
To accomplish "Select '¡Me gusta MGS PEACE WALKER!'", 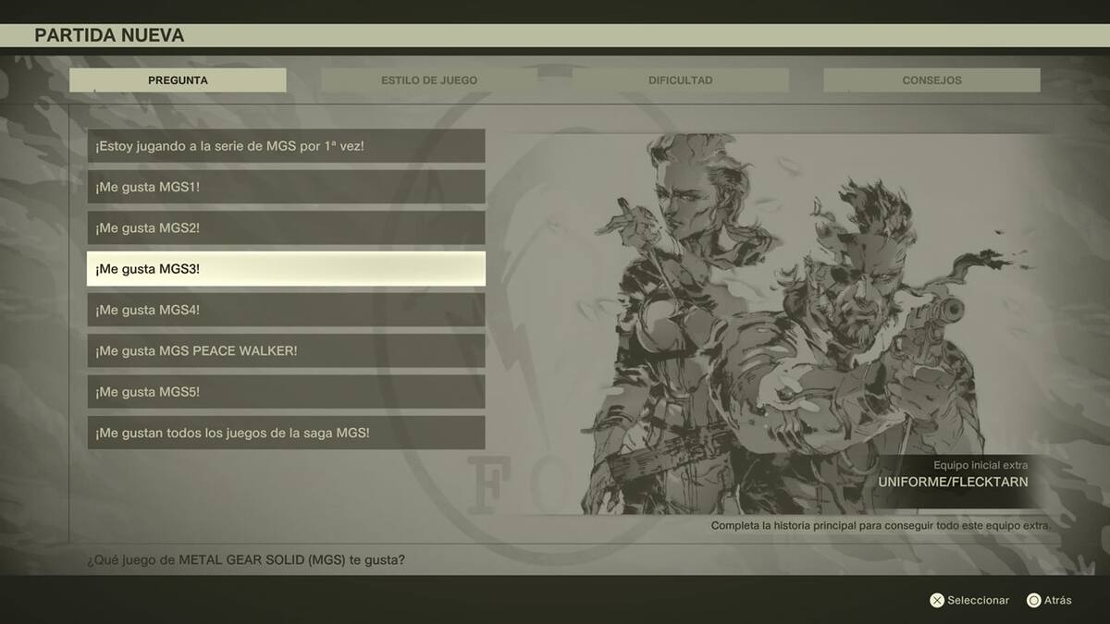I will click(x=286, y=351).
